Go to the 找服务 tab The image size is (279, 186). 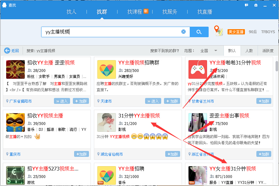(170, 12)
